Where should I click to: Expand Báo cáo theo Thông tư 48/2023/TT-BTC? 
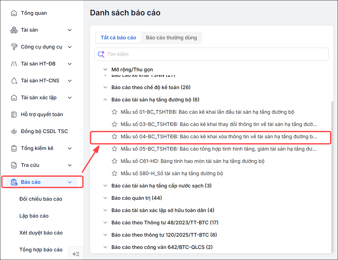(x=105, y=223)
